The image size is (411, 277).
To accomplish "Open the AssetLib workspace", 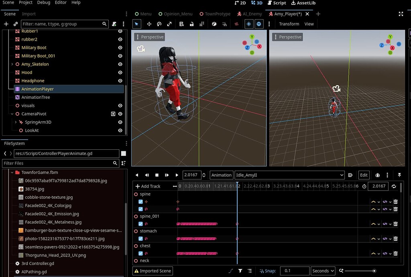I will coord(303,3).
